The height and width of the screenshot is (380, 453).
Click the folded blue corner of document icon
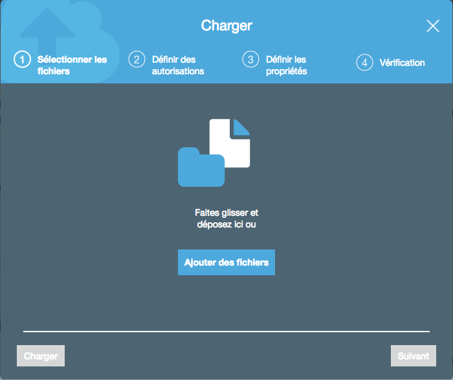coord(242,127)
